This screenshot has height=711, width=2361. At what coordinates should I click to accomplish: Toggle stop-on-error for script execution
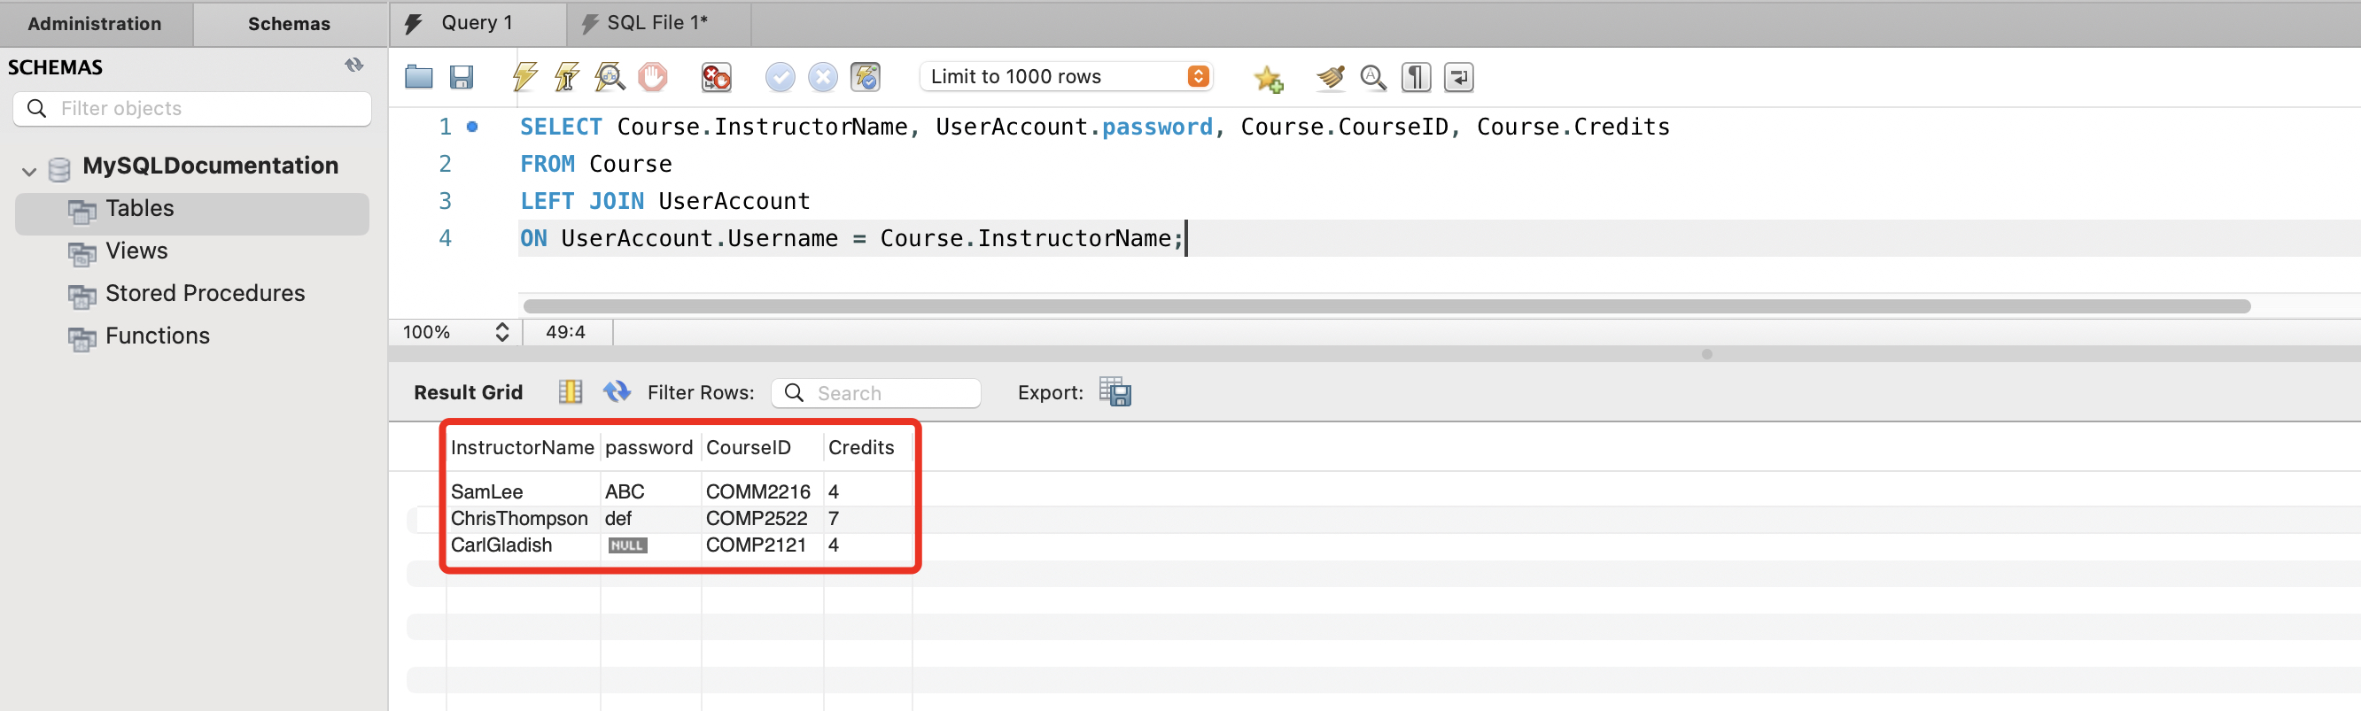(x=716, y=77)
